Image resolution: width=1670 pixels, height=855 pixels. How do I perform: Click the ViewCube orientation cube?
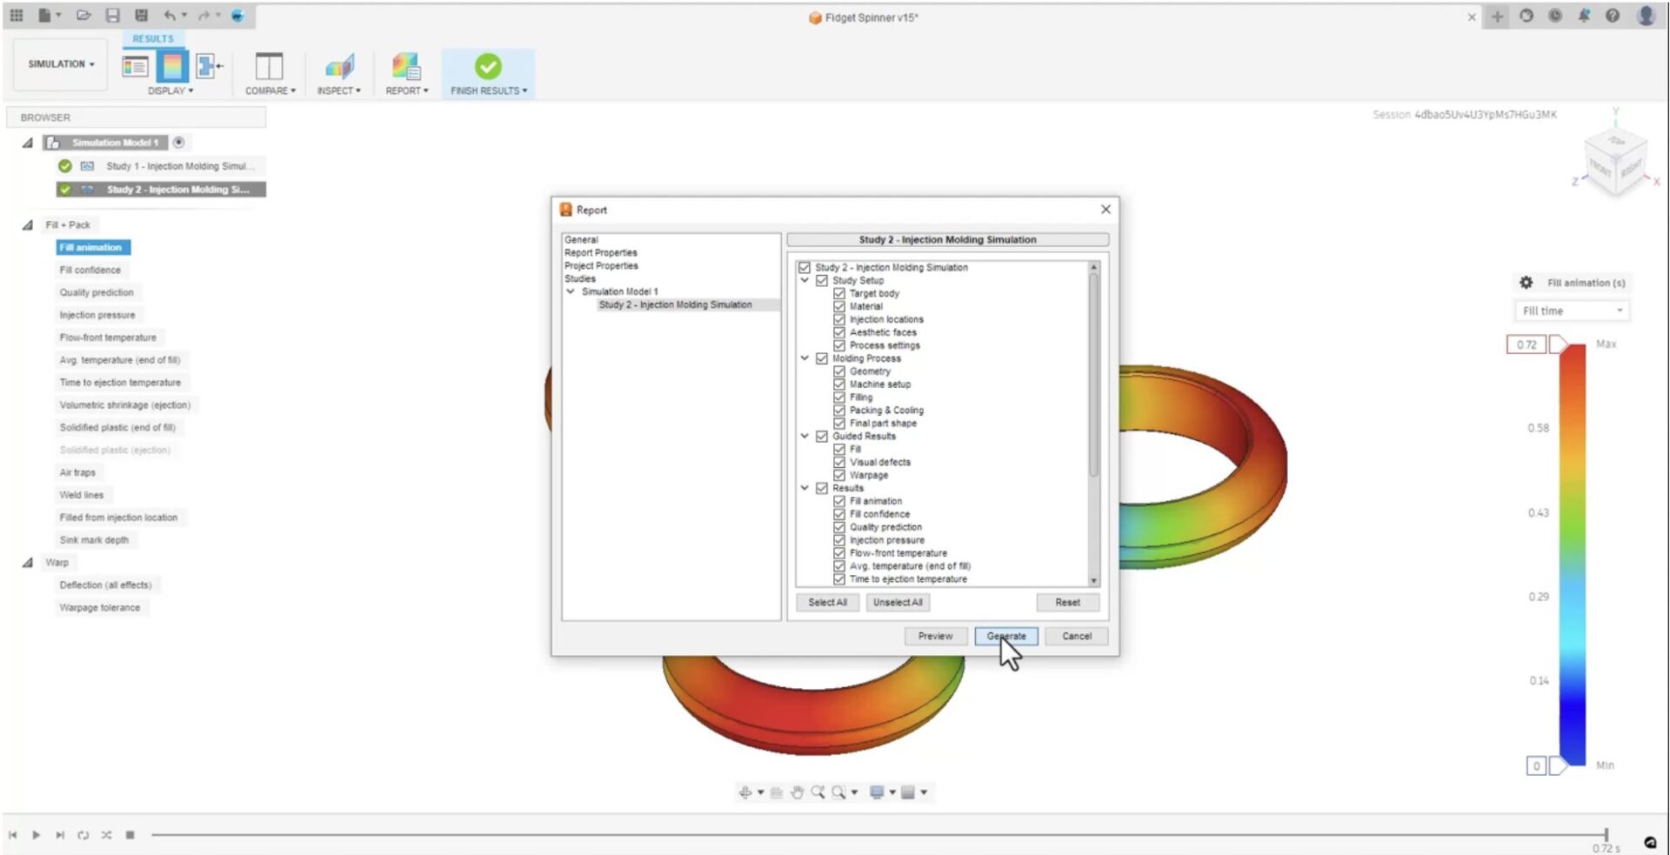(1616, 163)
